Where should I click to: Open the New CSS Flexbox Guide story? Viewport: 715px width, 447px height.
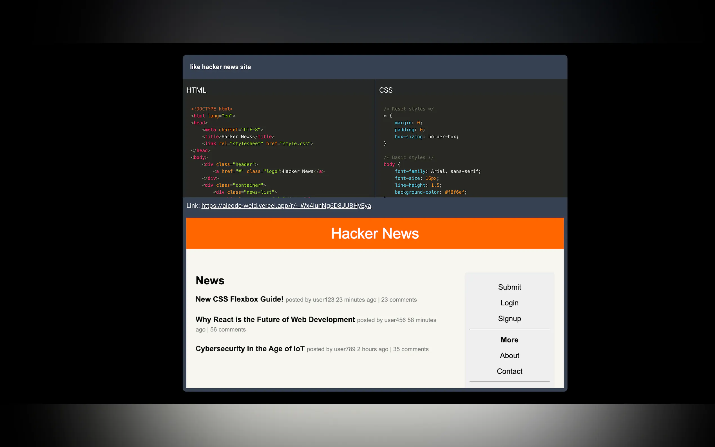point(239,299)
